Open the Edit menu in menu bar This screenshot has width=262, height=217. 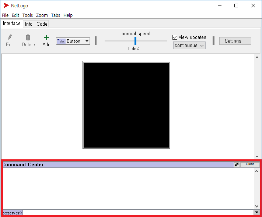coord(15,15)
